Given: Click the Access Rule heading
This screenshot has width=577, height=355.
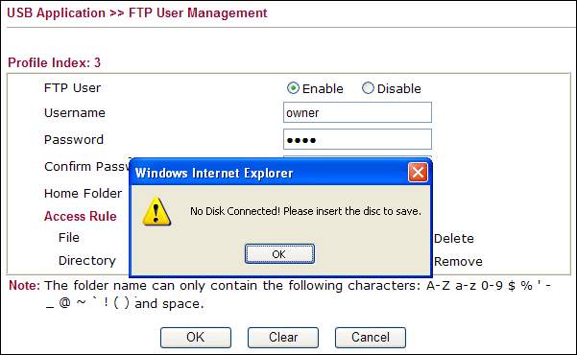Looking at the screenshot, I should point(81,216).
